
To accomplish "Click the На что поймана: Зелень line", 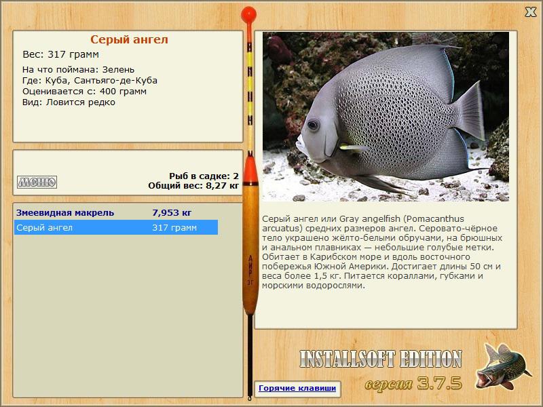I will (x=78, y=70).
